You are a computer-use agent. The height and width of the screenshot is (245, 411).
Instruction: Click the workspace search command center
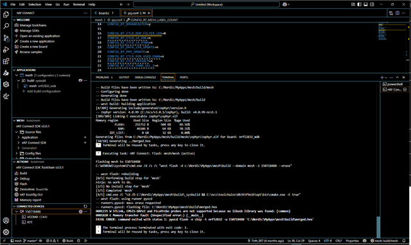[206, 4]
